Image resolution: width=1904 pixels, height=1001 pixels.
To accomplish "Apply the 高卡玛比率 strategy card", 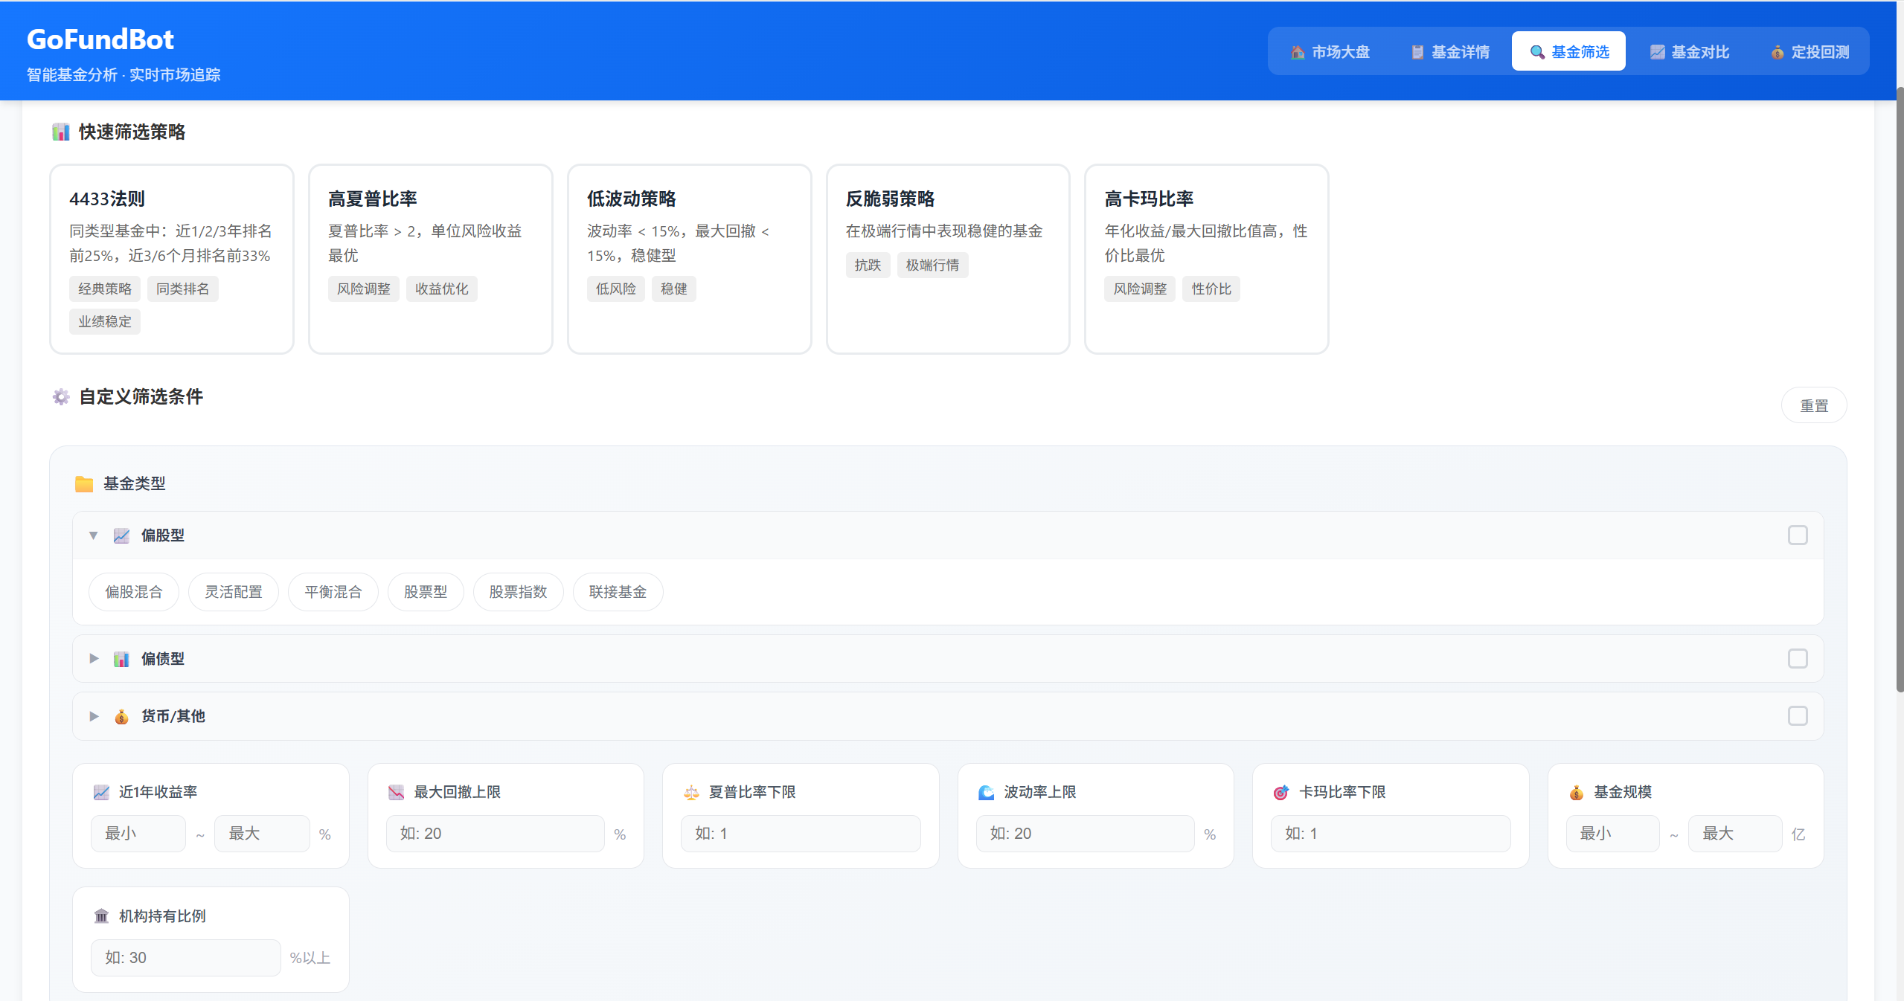I will tap(1207, 260).
